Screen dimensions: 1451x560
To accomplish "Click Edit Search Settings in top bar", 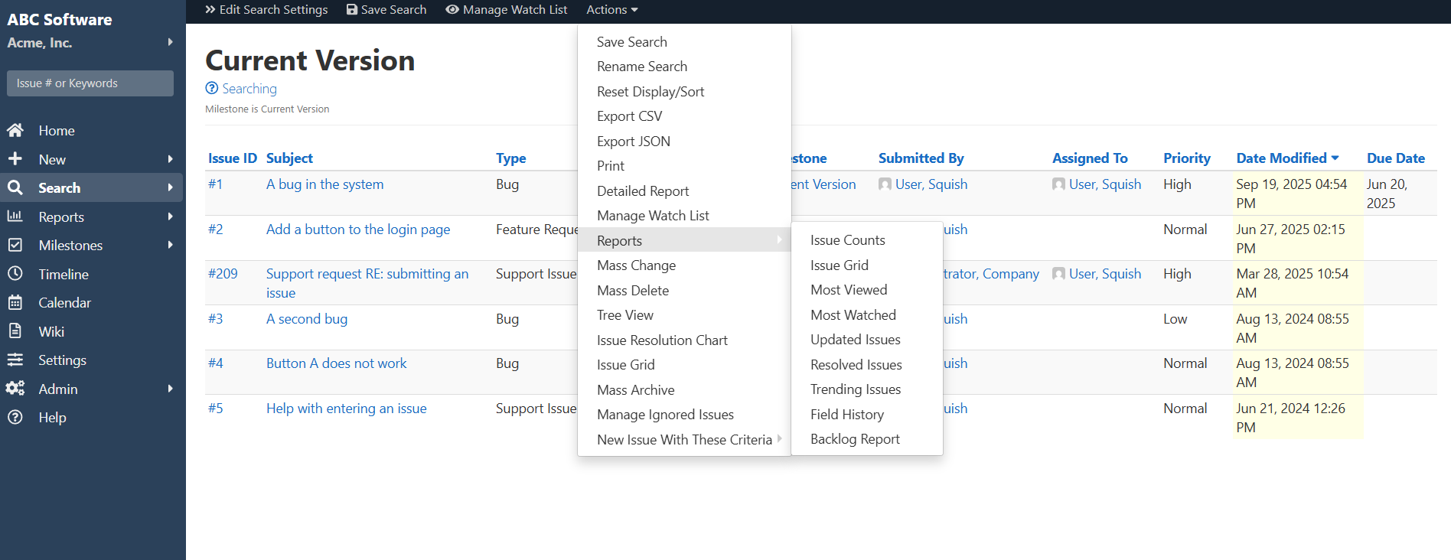I will (x=266, y=10).
